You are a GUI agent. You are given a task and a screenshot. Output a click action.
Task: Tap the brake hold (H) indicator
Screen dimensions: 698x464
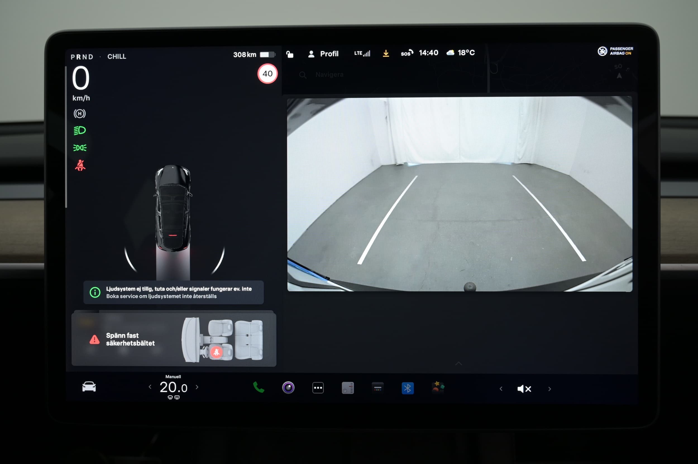(x=80, y=114)
